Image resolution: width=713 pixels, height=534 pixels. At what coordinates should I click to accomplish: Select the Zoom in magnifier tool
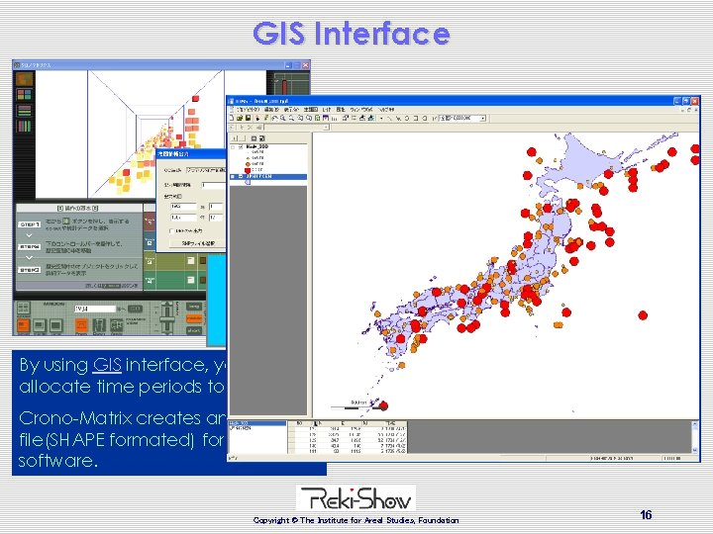(283, 118)
